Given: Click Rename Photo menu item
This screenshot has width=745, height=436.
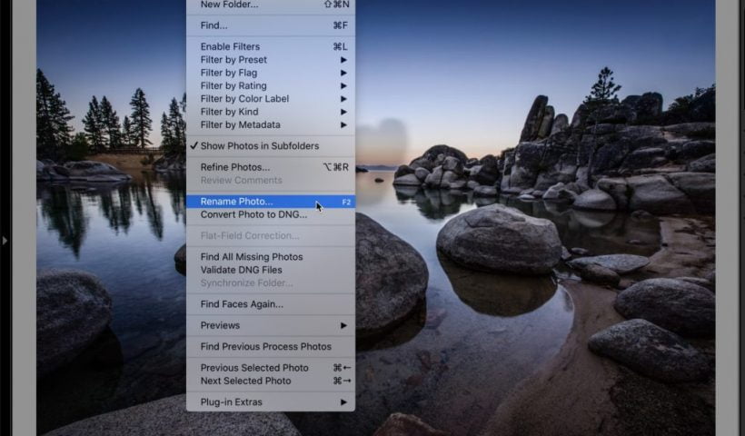Looking at the screenshot, I should click(236, 202).
